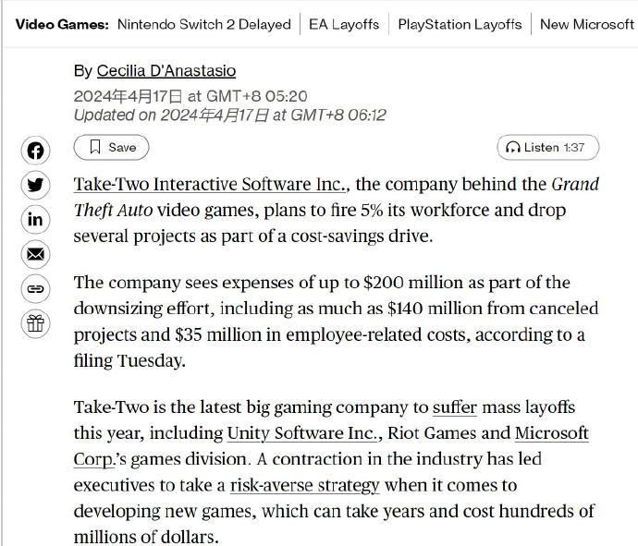Open the risk-averse strategy link
Viewport: 638px width, 546px height.
305,485
